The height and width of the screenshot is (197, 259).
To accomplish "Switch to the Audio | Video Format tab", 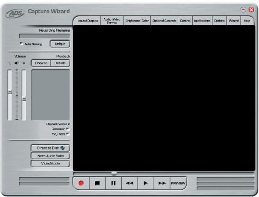I will pyautogui.click(x=112, y=21).
